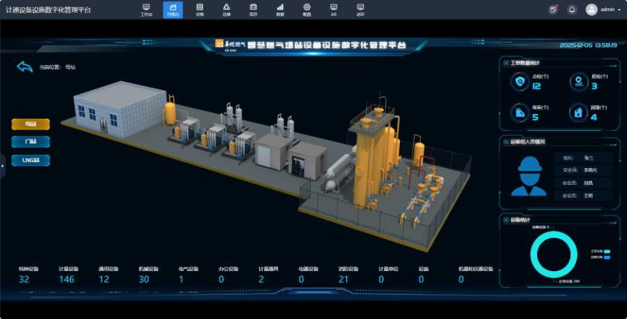Open the edit note icon with red dot
627x319 pixels.
tap(553, 10)
